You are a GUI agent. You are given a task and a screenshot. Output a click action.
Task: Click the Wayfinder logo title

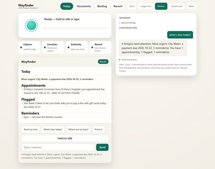26,5
